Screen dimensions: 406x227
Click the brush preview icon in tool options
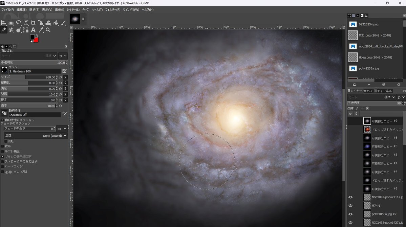click(x=4, y=70)
